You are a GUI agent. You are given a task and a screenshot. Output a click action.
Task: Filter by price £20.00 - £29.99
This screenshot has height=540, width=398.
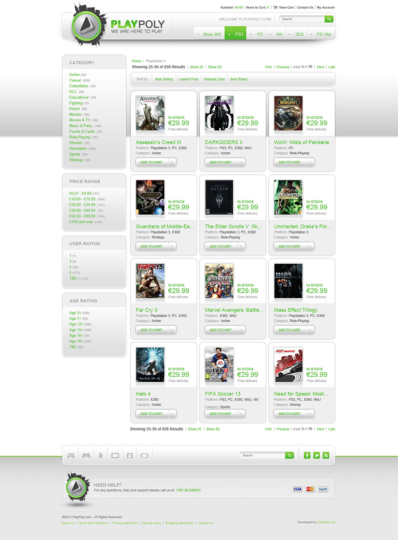click(x=82, y=205)
